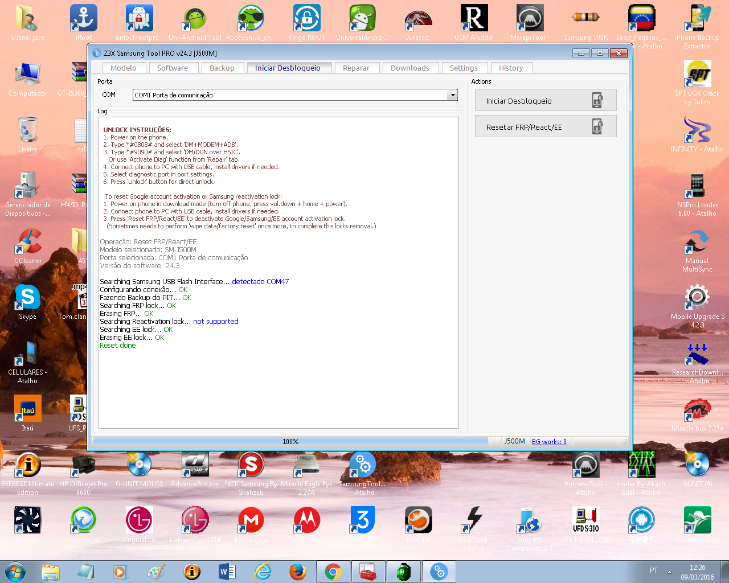Open the Uni-Android Tool desktop icon
729x583 pixels.
pyautogui.click(x=195, y=23)
